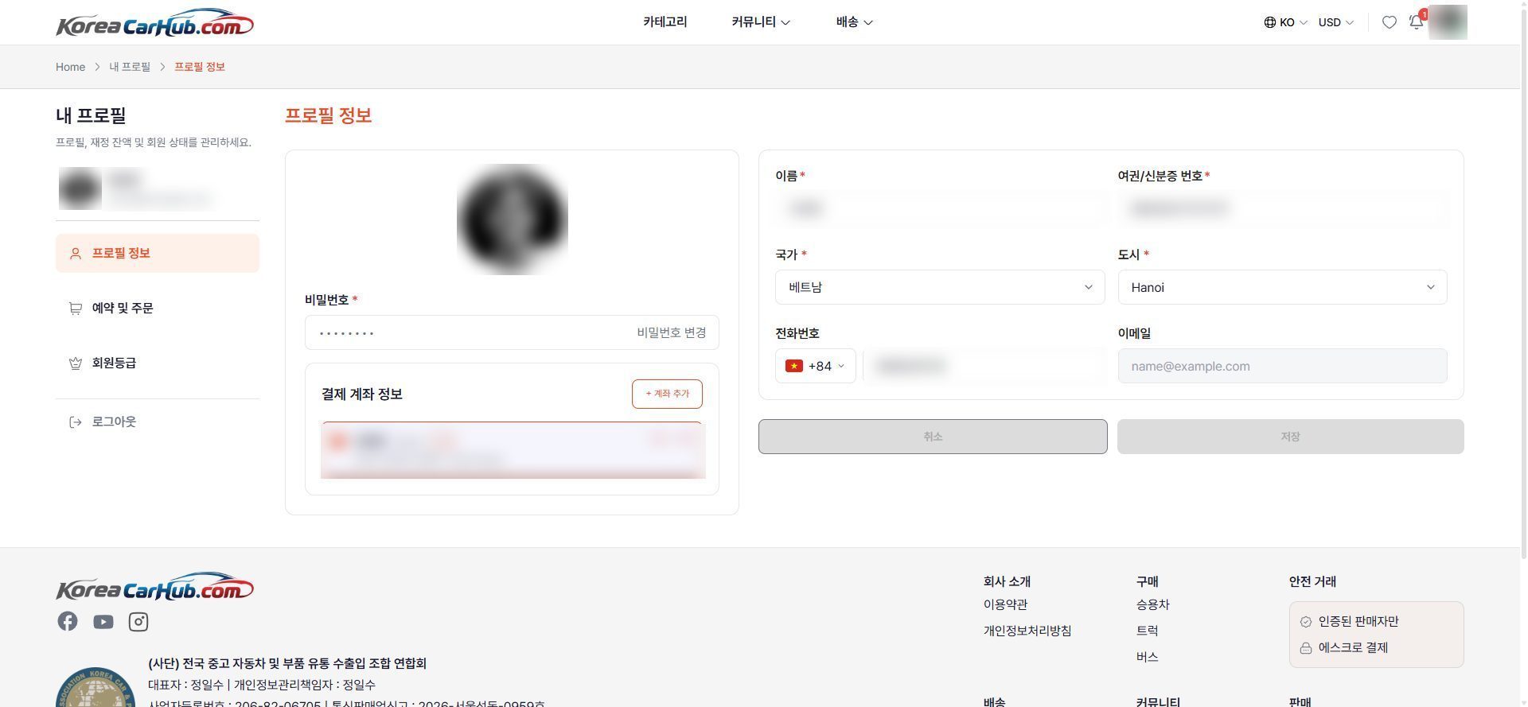The image size is (1528, 707).
Task: Click 비밀번호 변경 link
Action: [x=671, y=332]
